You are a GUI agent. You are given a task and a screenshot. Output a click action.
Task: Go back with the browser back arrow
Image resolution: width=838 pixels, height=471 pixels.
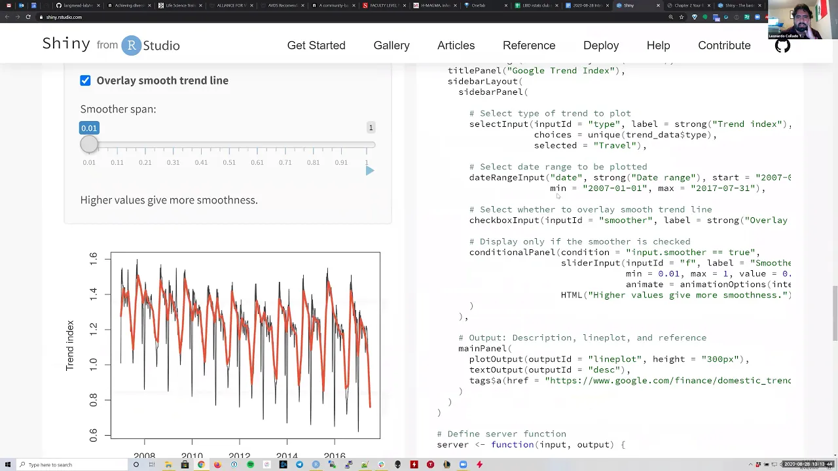pos(7,17)
